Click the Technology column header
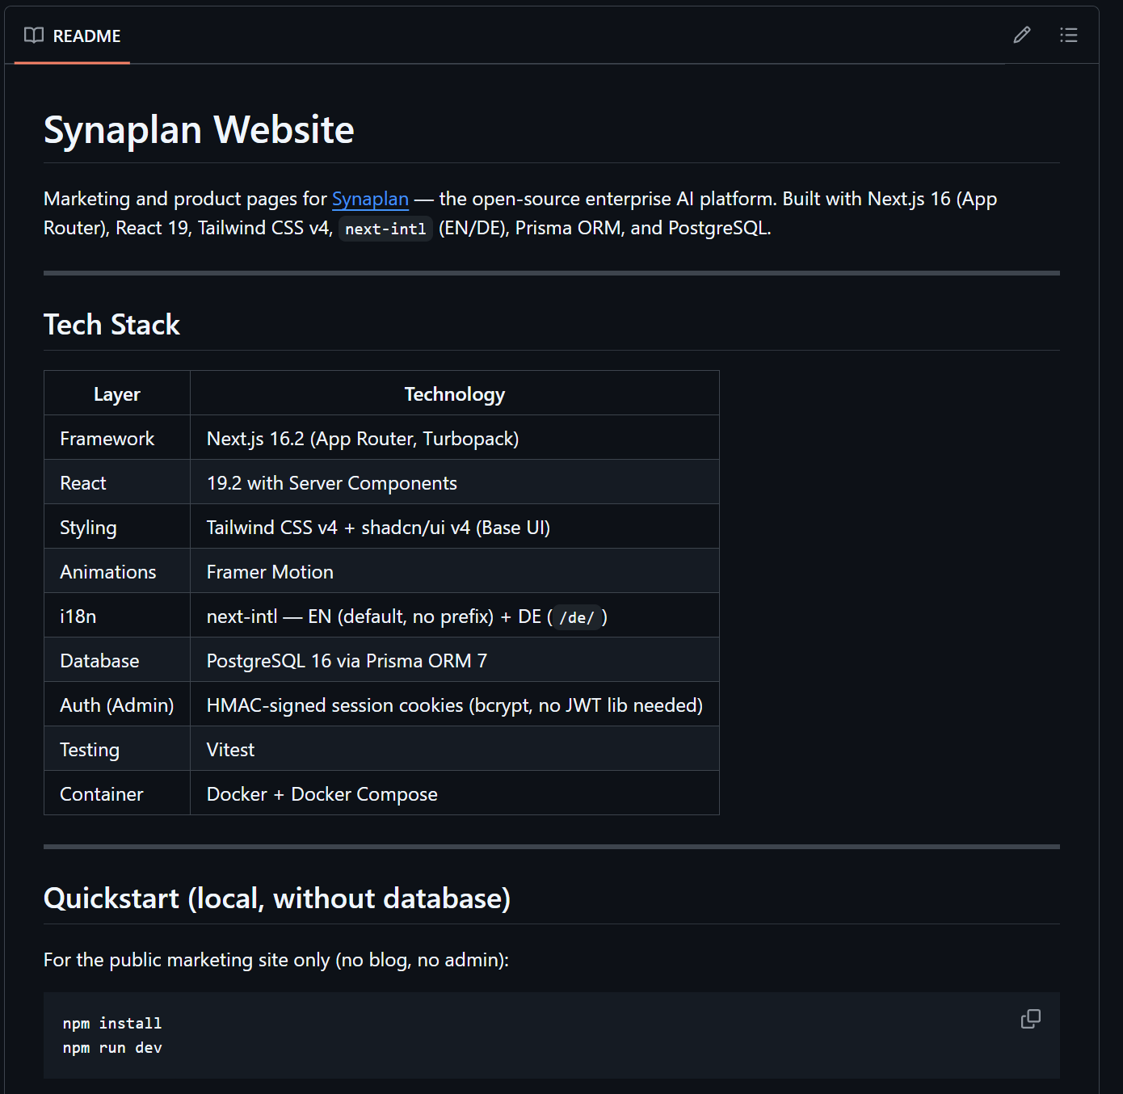The height and width of the screenshot is (1094, 1123). (454, 393)
